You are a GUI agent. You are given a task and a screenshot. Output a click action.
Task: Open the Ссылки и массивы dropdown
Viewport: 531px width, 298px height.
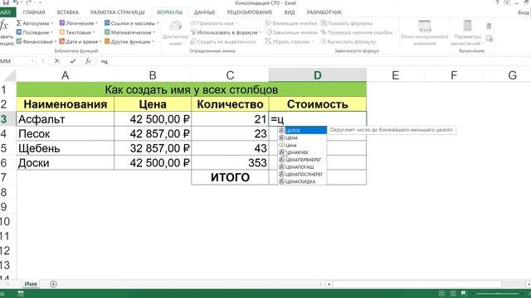coord(132,23)
